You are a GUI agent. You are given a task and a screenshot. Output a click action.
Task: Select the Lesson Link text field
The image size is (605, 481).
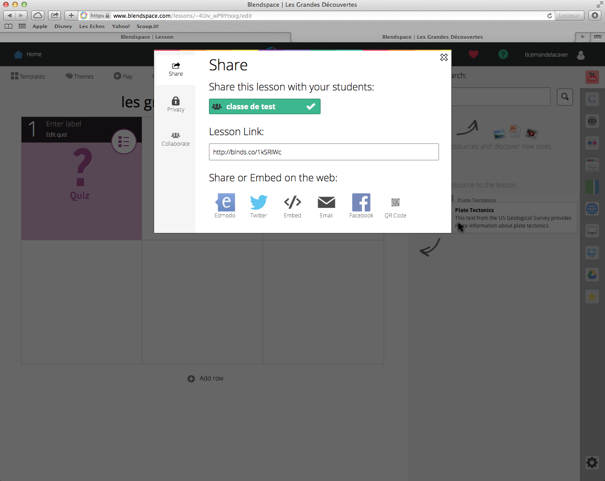324,152
